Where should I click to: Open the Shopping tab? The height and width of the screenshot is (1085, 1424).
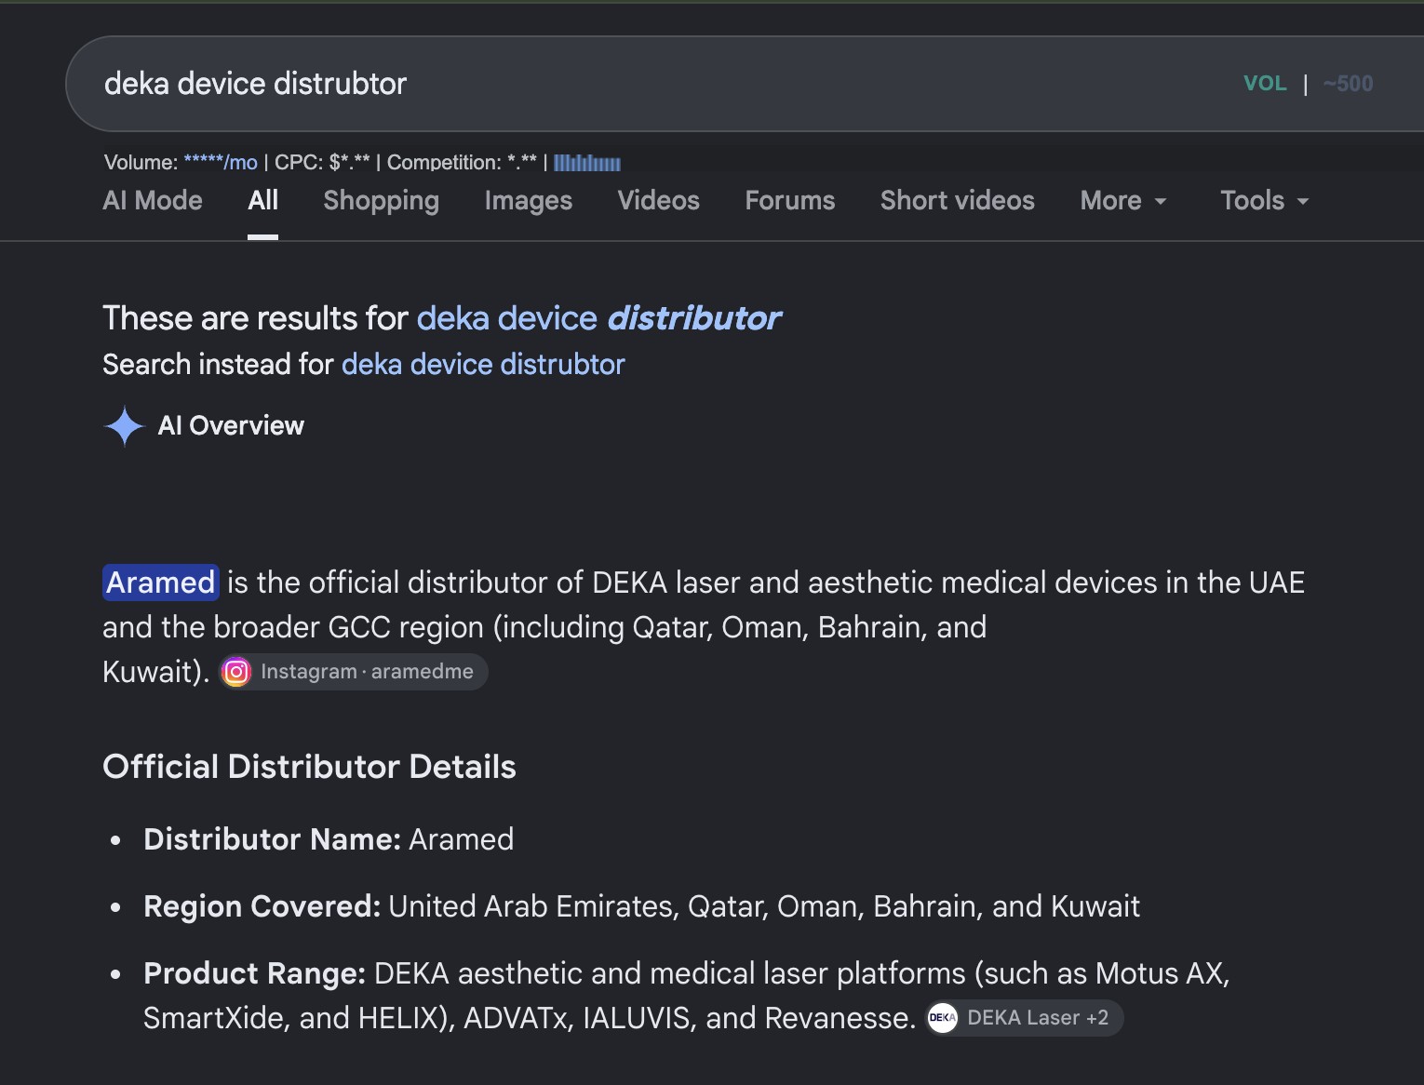coord(381,201)
